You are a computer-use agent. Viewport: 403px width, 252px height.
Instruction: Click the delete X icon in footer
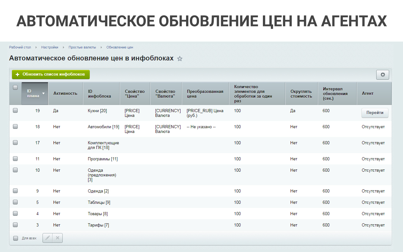58,238
